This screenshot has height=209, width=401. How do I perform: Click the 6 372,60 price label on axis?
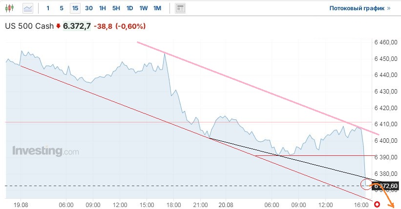point(386,186)
